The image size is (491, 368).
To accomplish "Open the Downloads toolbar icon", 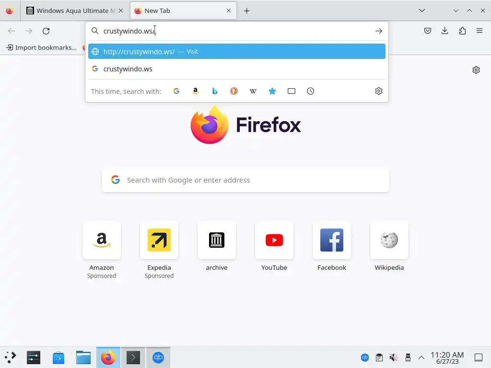I will point(445,31).
